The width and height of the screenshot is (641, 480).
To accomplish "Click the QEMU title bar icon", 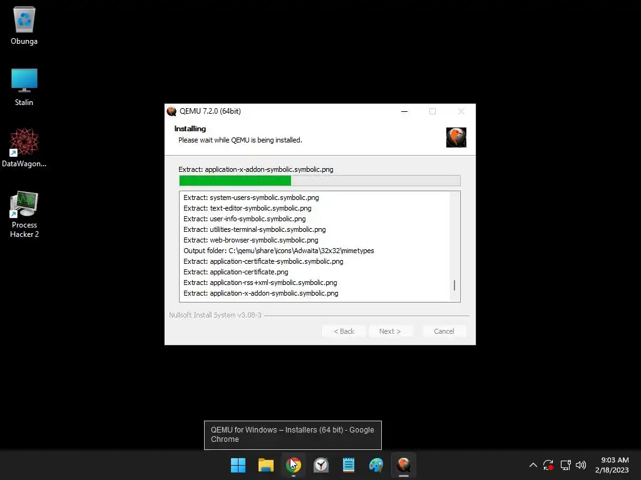I will point(172,111).
